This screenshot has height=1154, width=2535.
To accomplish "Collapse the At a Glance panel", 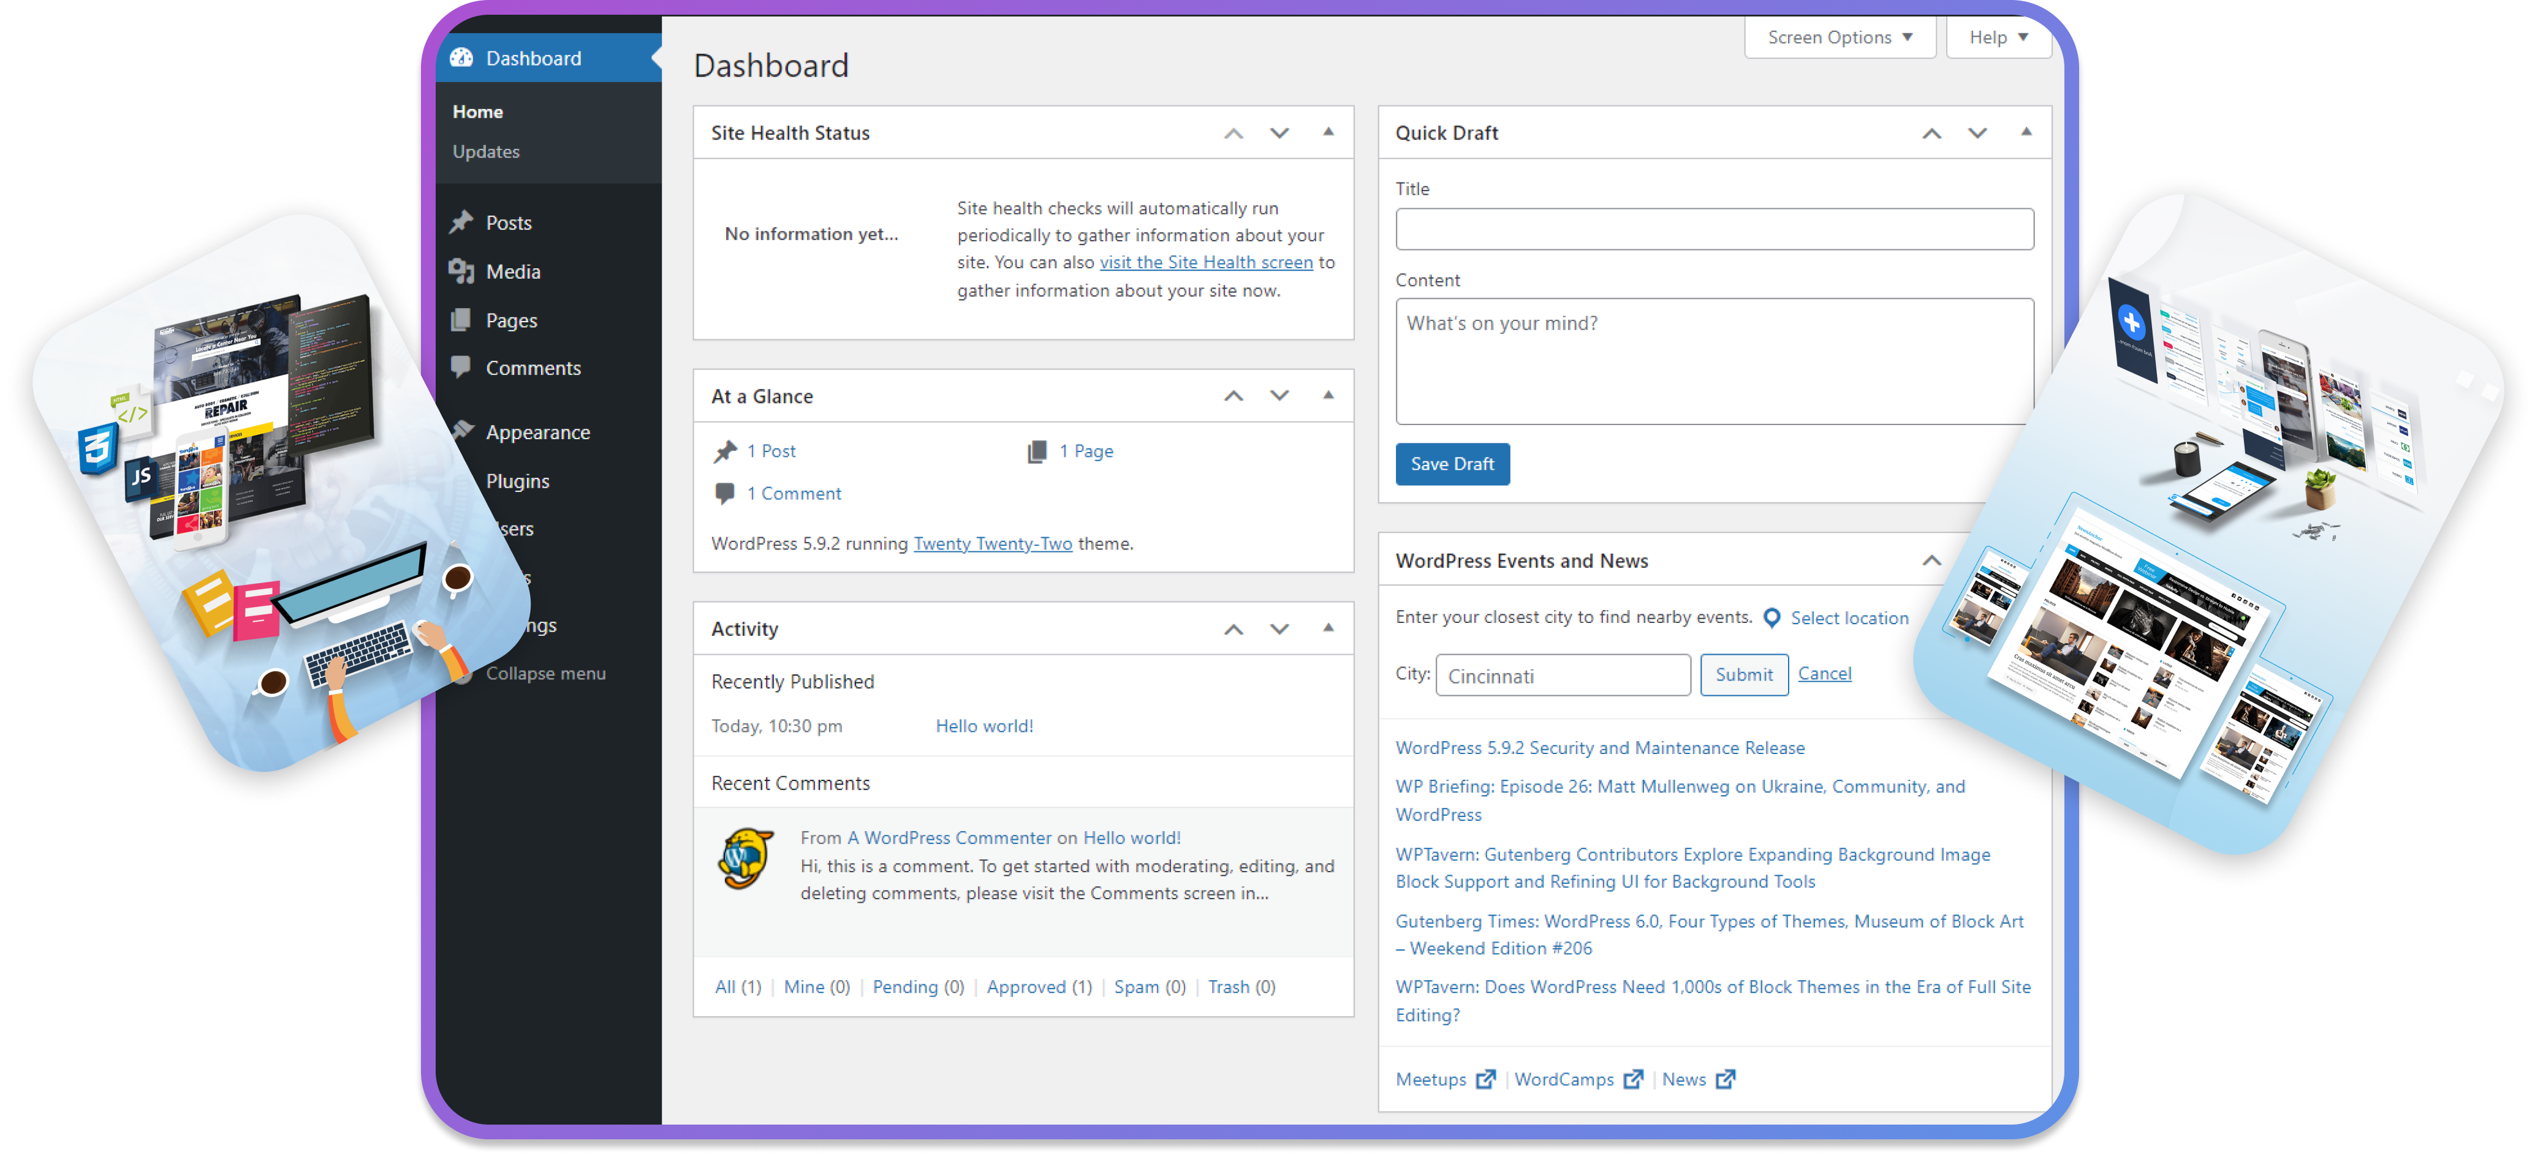I will (x=1328, y=396).
